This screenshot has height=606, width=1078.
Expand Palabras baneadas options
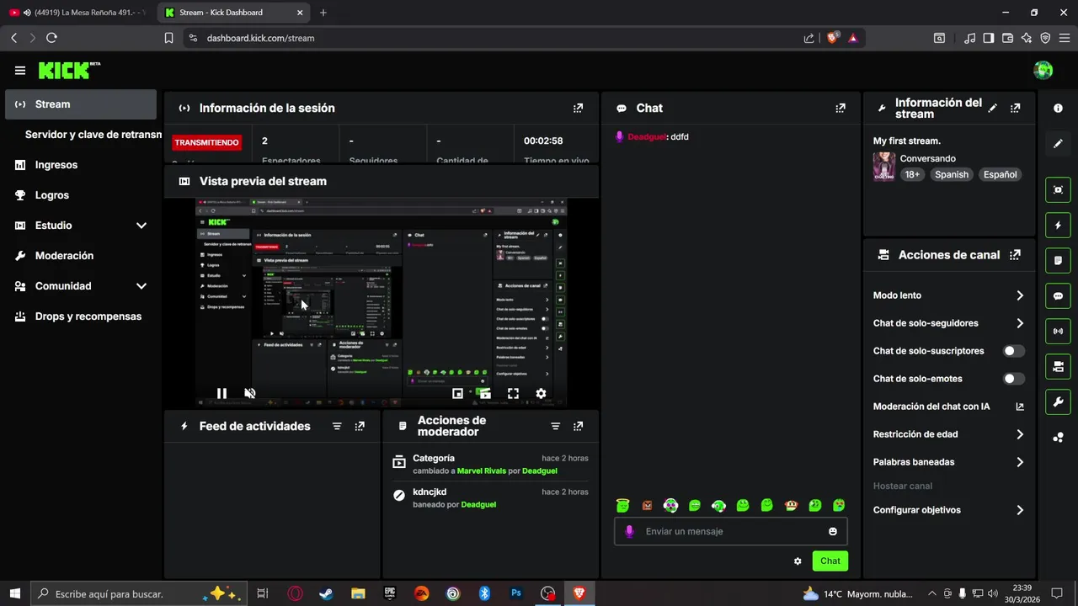1020,462
